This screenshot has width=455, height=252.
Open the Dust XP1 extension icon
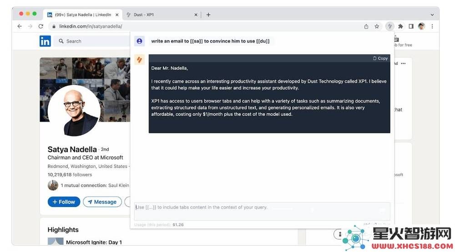click(390, 26)
